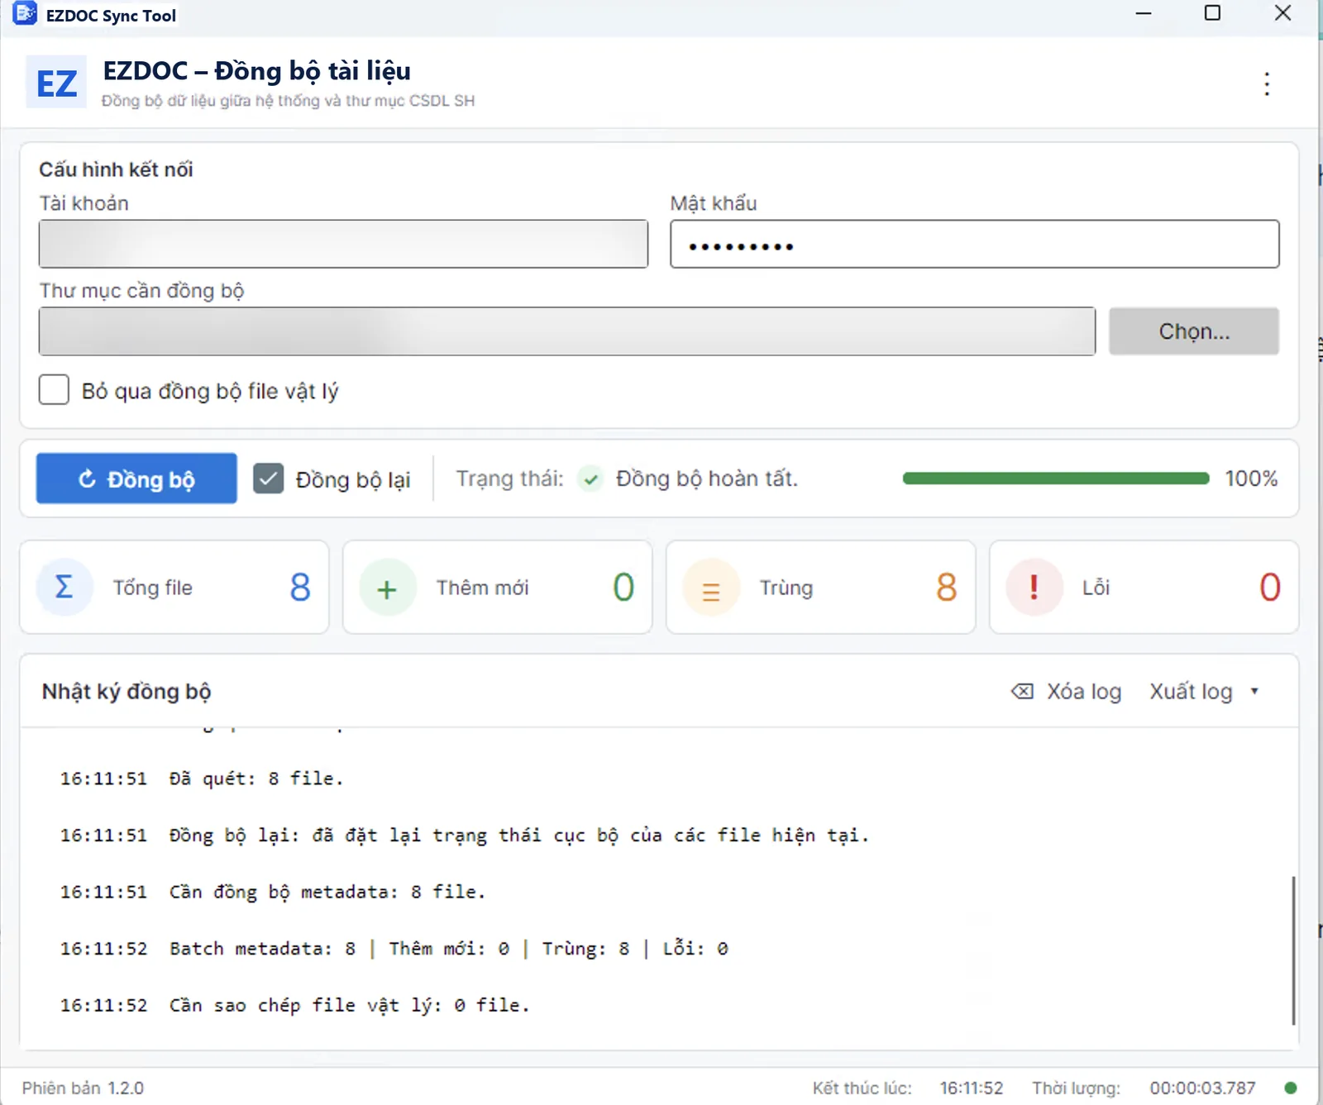1323x1105 pixels.
Task: Click the log panel vertical scrollbar
Action: coord(1293,950)
